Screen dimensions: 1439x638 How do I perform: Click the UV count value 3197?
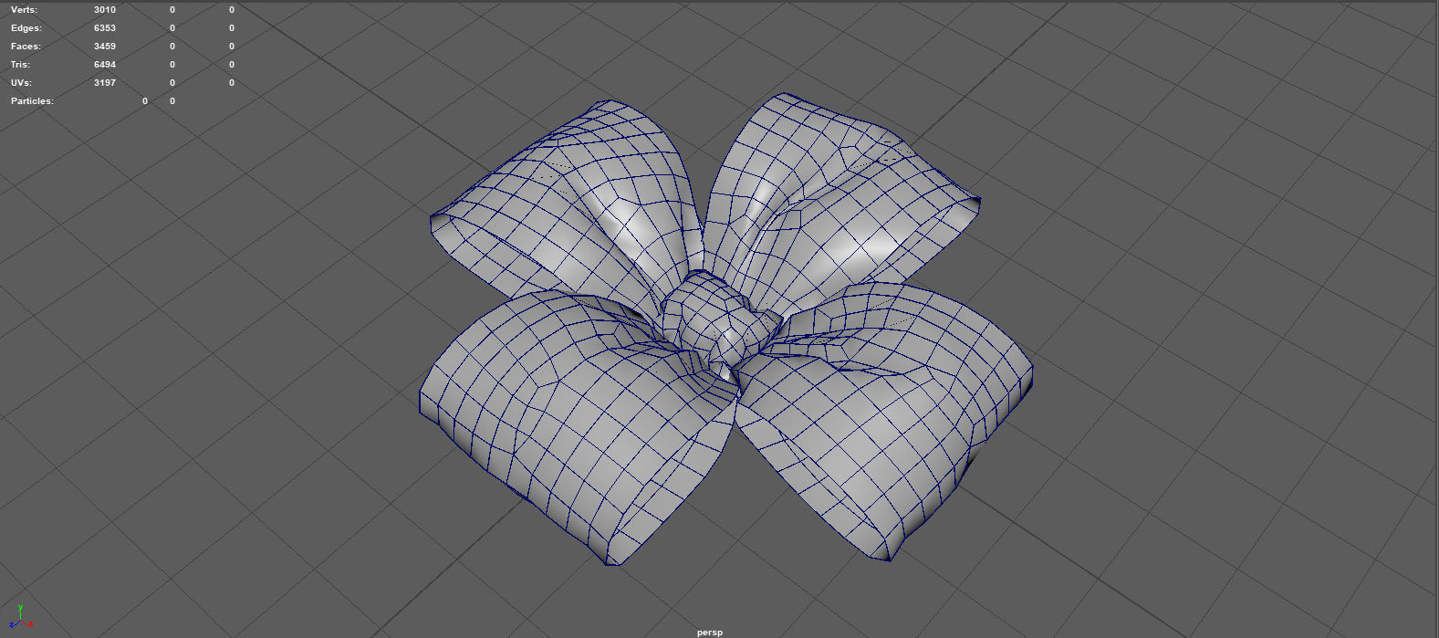pos(105,83)
